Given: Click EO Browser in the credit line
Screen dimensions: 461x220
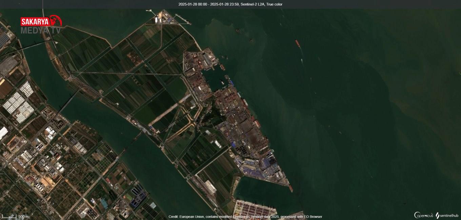Looking at the screenshot, I should coord(313,217).
